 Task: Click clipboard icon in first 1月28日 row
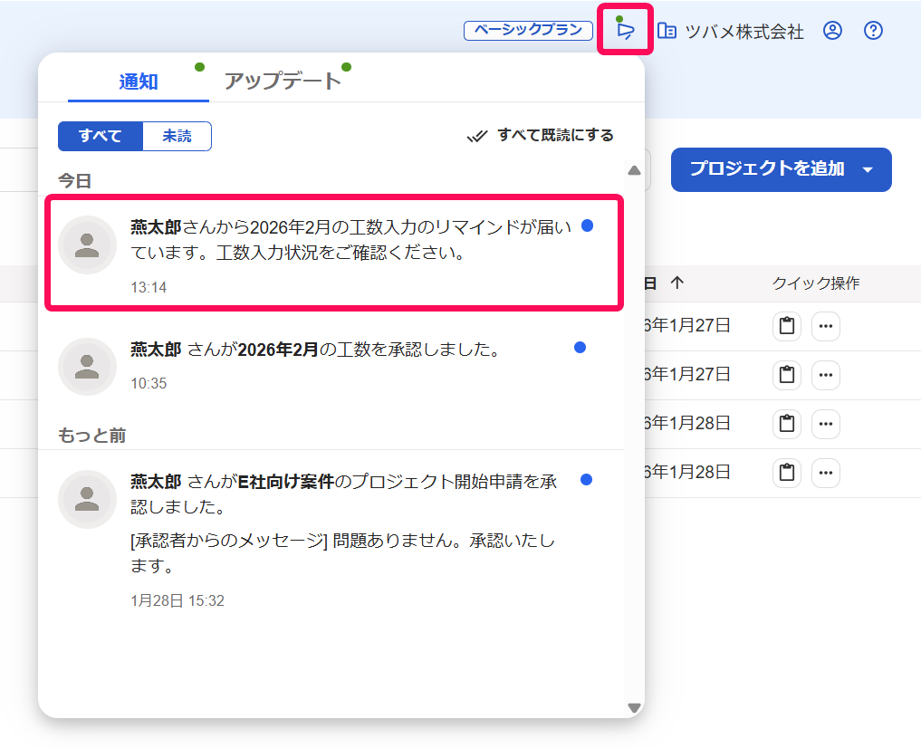(x=787, y=423)
